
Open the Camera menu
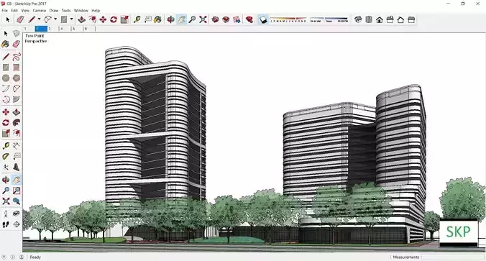40,11
